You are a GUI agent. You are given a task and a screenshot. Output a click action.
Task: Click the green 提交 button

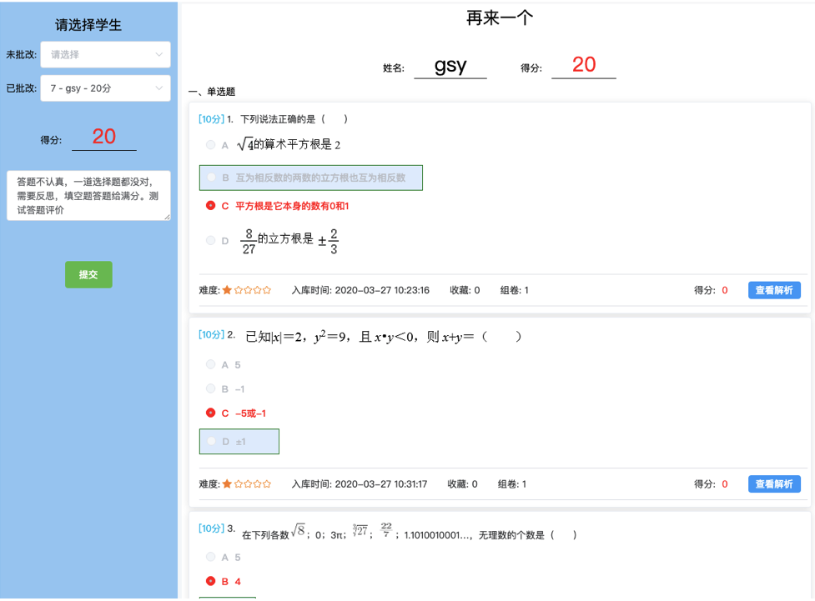88,274
